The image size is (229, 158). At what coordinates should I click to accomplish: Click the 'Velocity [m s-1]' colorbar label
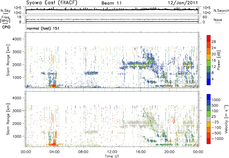coord(226,119)
